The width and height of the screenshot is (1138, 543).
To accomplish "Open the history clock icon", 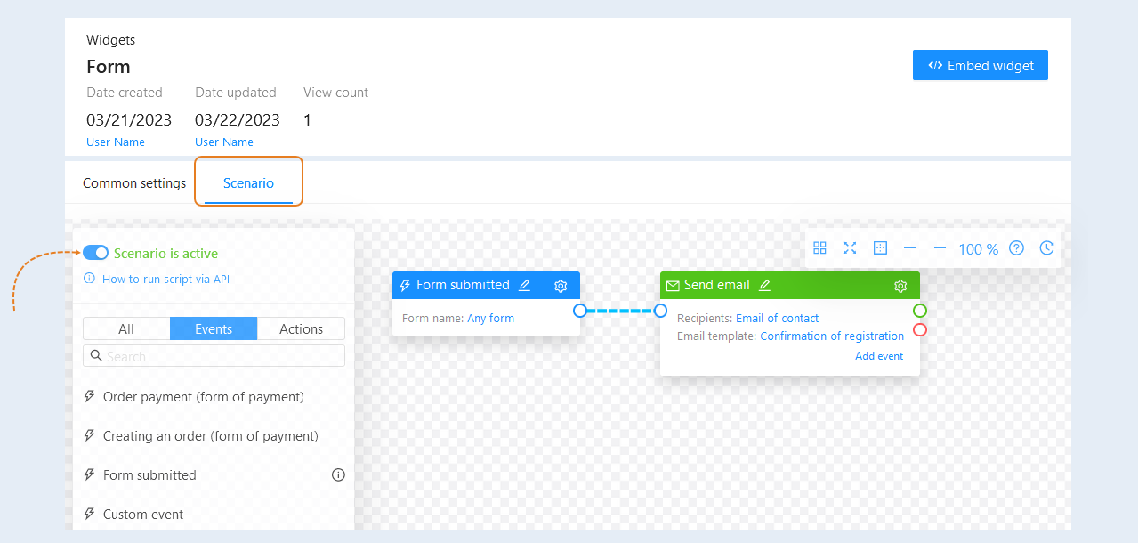I will 1046,248.
